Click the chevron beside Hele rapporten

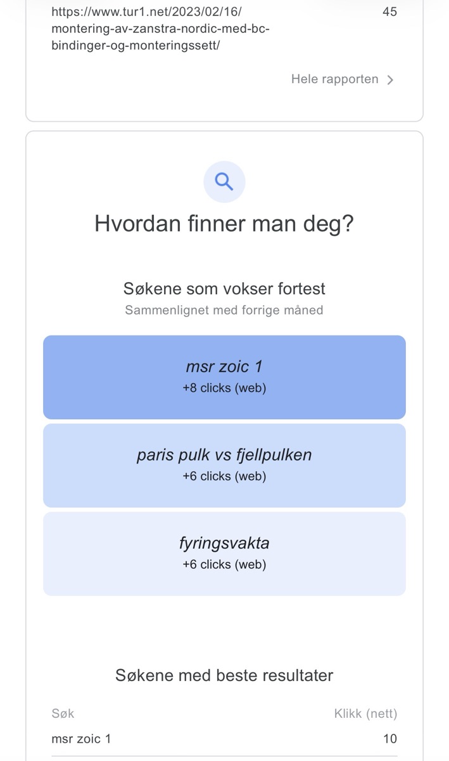point(390,80)
